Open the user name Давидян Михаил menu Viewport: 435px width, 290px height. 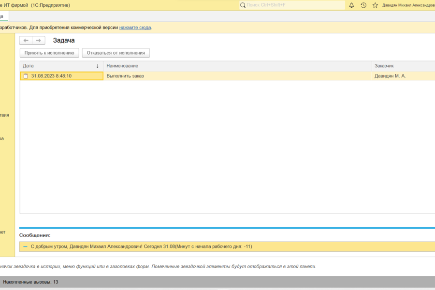[x=408, y=5]
